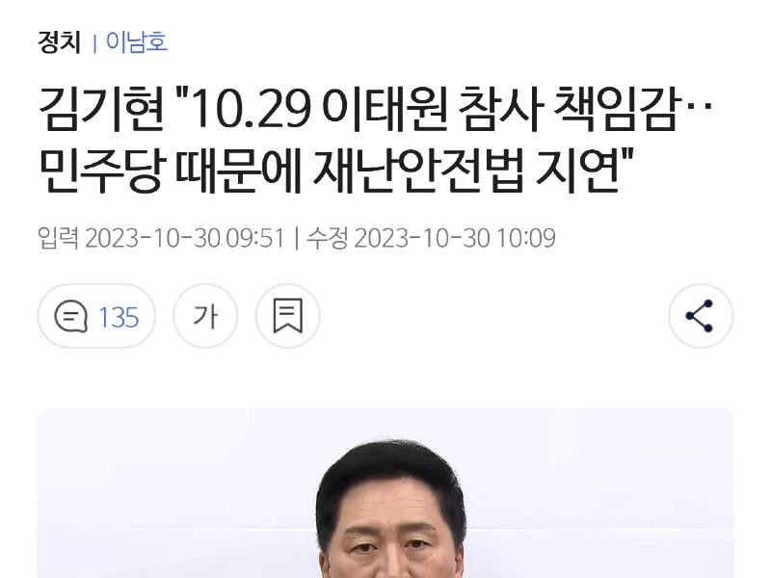Viewport: 771px width, 578px height.
Task: Select the 10.29 text in the headline
Action: 247,109
